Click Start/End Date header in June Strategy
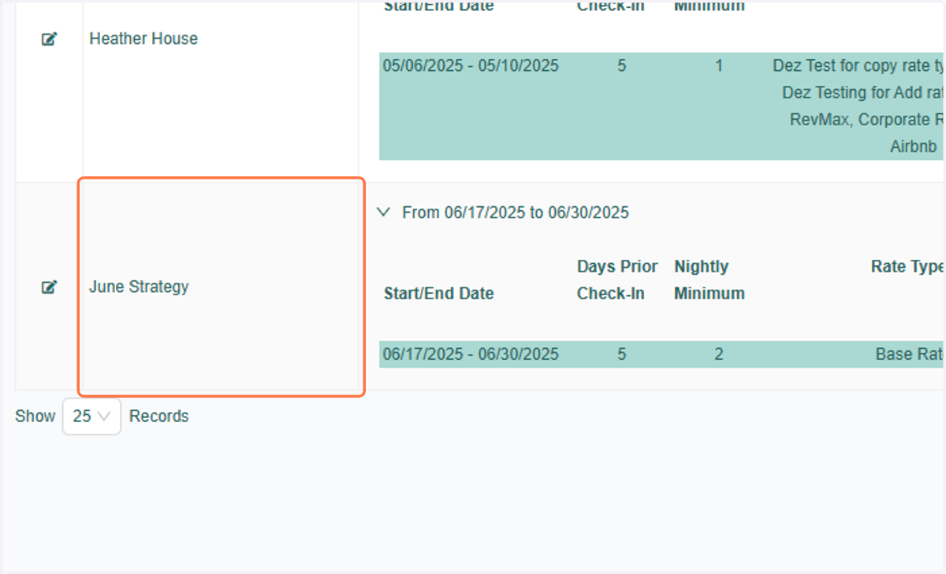Viewport: 946px width, 574px height. 438,294
